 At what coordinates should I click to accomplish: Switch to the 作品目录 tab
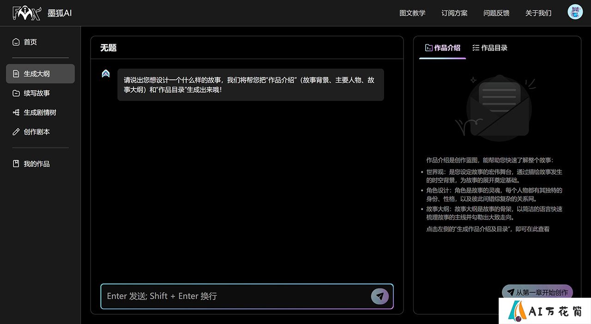point(490,48)
